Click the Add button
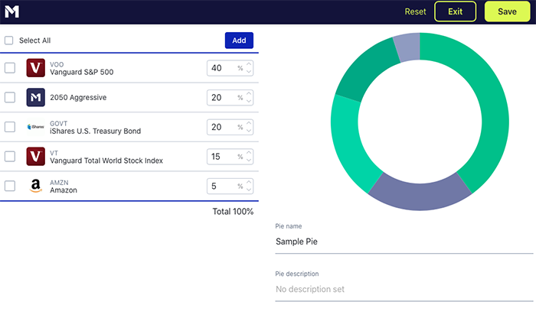 pyautogui.click(x=239, y=41)
